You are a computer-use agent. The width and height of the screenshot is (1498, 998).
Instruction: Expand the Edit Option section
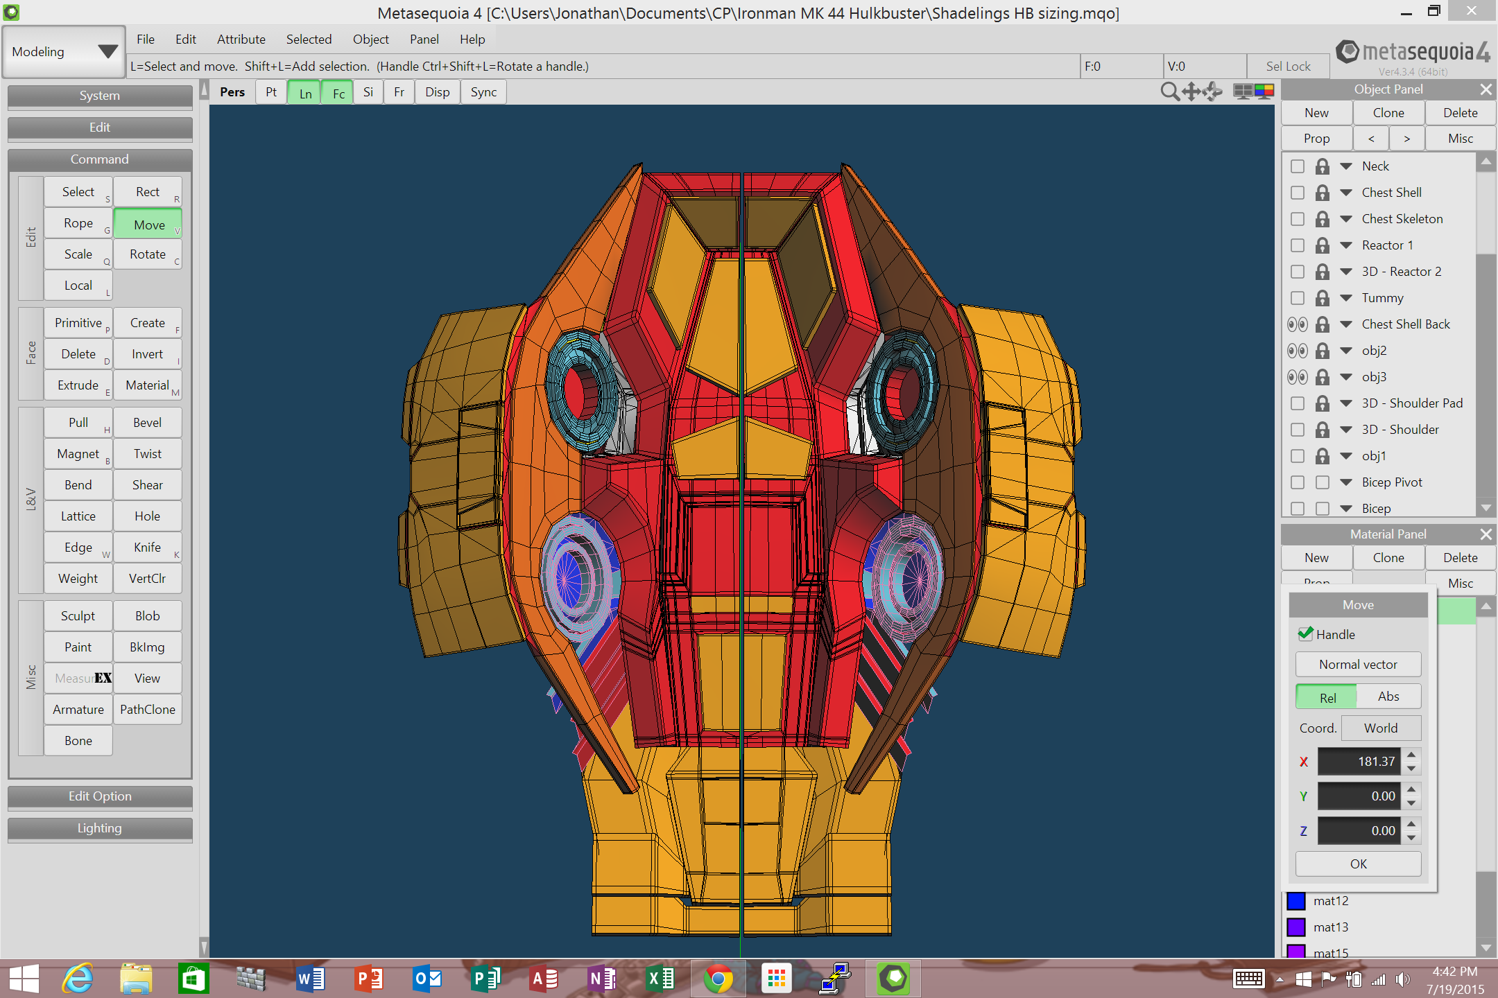100,796
